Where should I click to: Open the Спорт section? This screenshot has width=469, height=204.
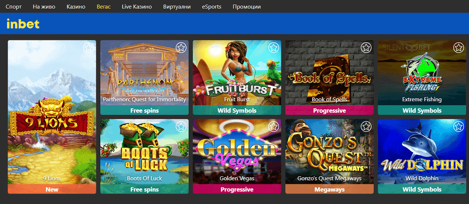pos(14,7)
